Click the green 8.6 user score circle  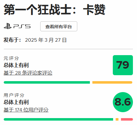coord(123,102)
